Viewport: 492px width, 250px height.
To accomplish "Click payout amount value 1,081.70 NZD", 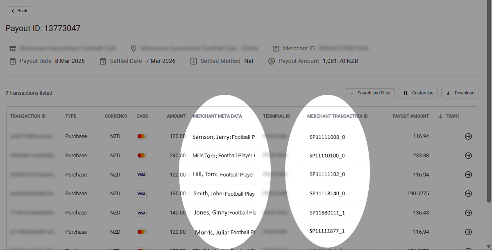I will pos(340,61).
